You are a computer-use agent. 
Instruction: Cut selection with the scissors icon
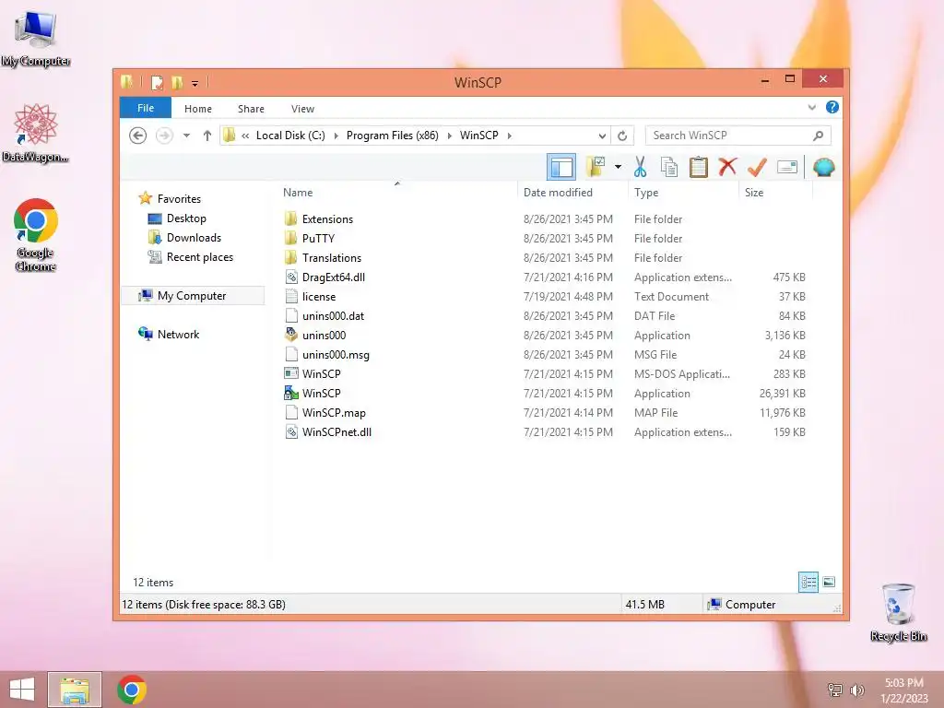[x=640, y=167]
